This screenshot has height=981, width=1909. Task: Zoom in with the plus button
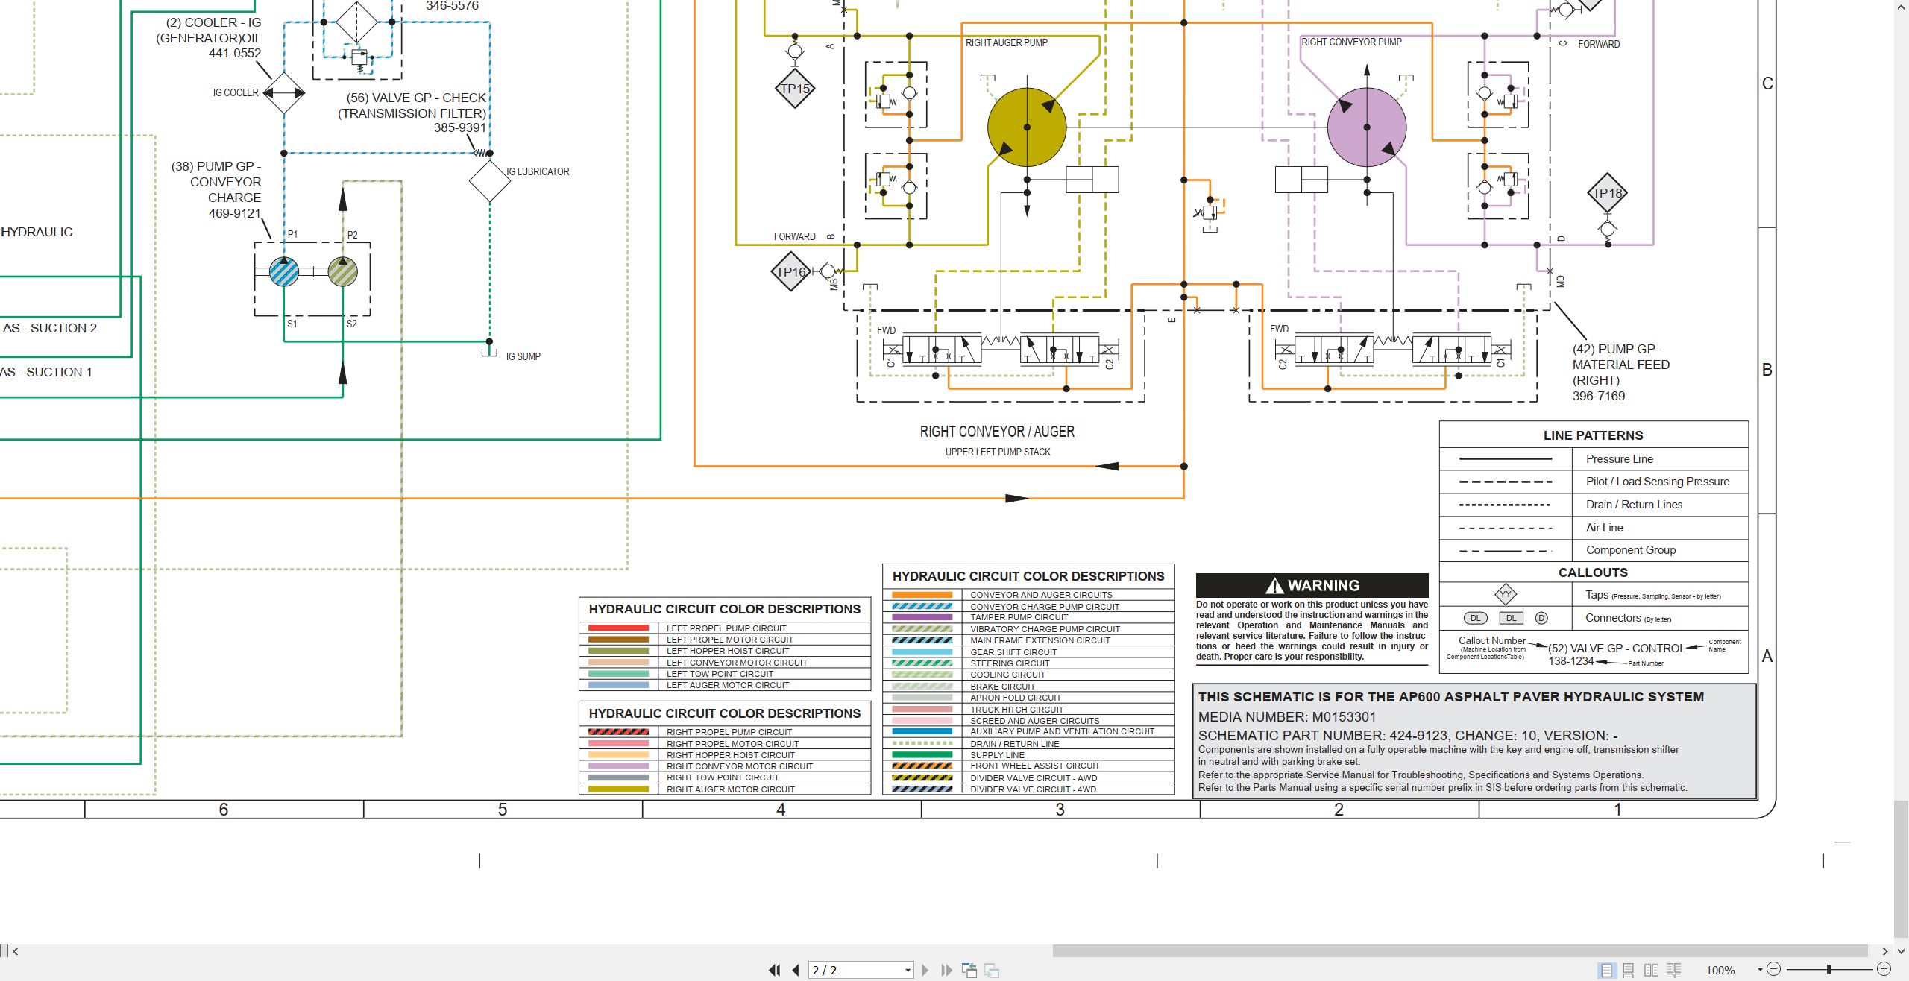click(x=1884, y=969)
